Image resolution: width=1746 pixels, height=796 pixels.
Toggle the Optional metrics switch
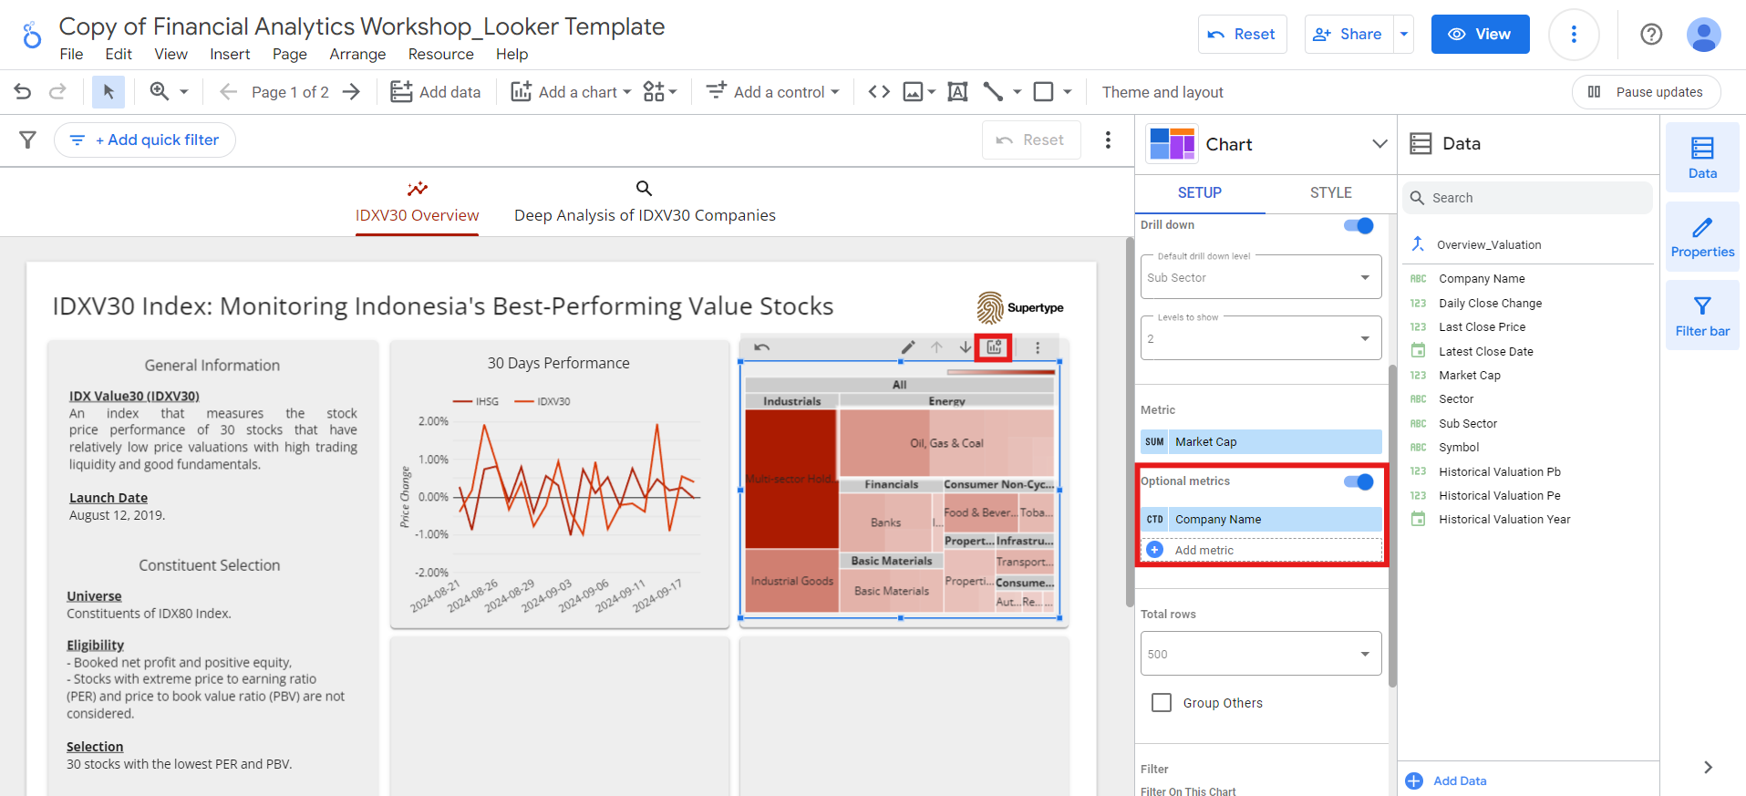(x=1359, y=481)
